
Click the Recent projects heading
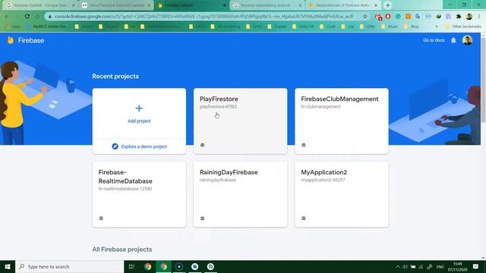[x=115, y=76]
